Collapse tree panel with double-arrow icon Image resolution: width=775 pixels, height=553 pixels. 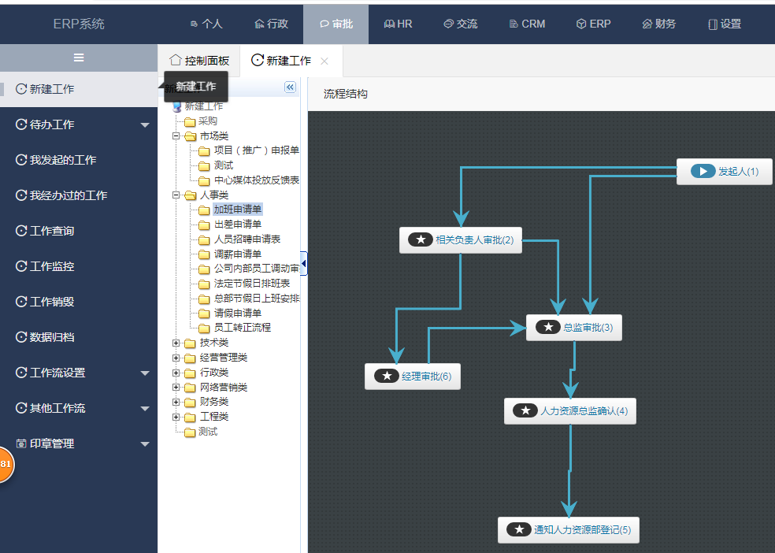coord(290,87)
